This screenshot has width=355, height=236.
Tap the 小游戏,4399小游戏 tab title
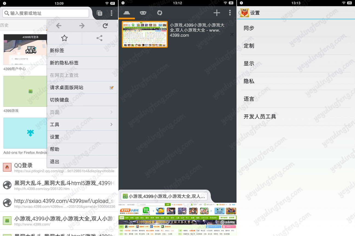[x=197, y=30]
